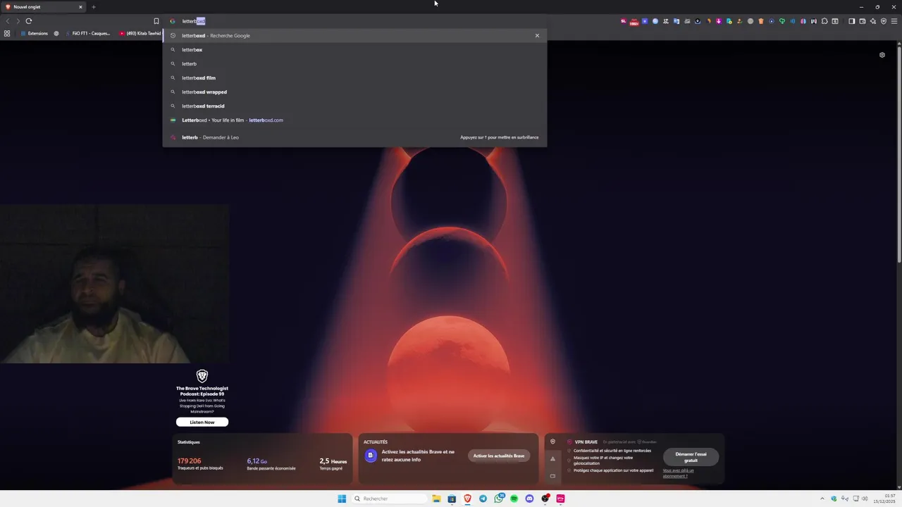Screen dimensions: 902x507
Task: Open Windows Start menu
Action: point(342,499)
